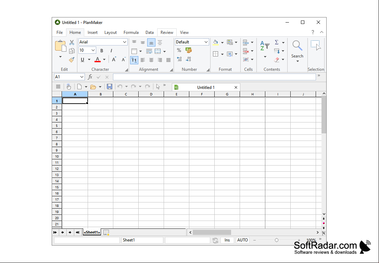
Task: Click the font color red A swatch
Action: [x=98, y=60]
